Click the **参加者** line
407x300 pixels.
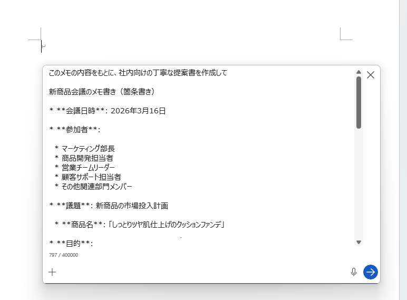click(x=74, y=130)
